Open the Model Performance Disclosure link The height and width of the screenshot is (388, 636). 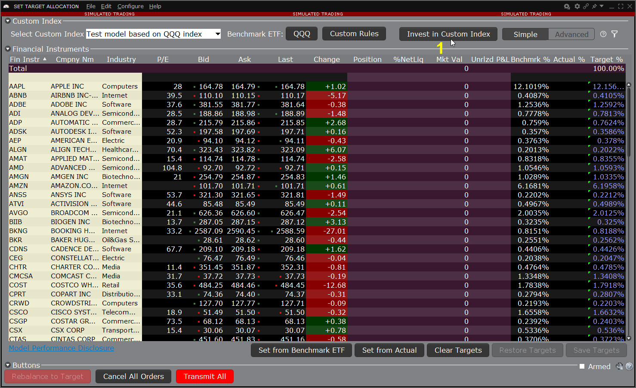click(62, 348)
